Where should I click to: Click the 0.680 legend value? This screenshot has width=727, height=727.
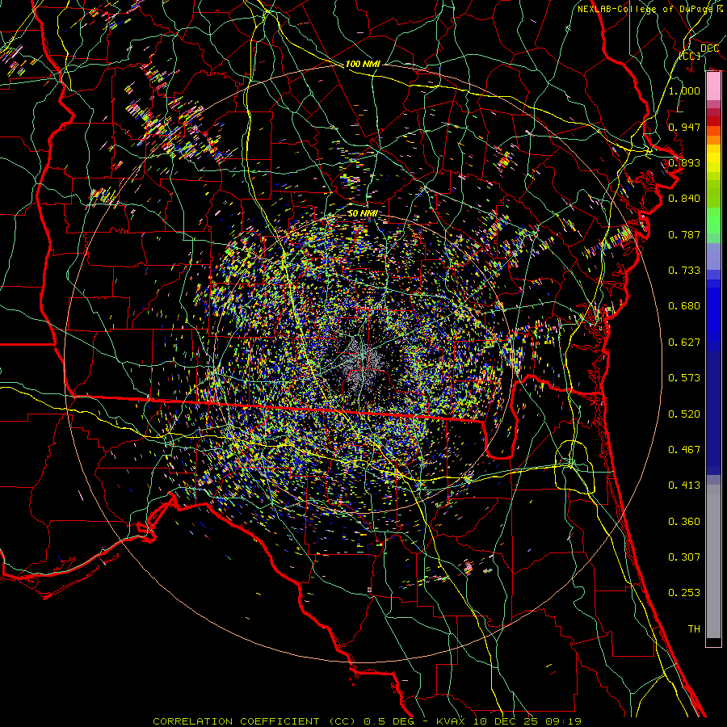coord(684,306)
